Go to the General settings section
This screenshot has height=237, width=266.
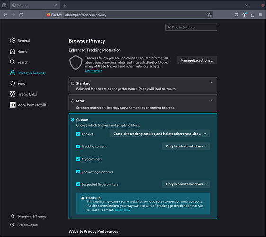click(x=20, y=41)
